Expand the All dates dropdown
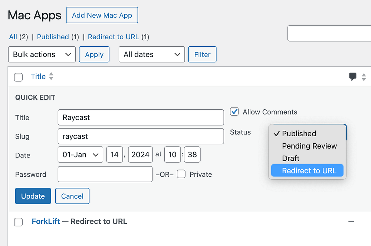The height and width of the screenshot is (246, 371). click(151, 54)
